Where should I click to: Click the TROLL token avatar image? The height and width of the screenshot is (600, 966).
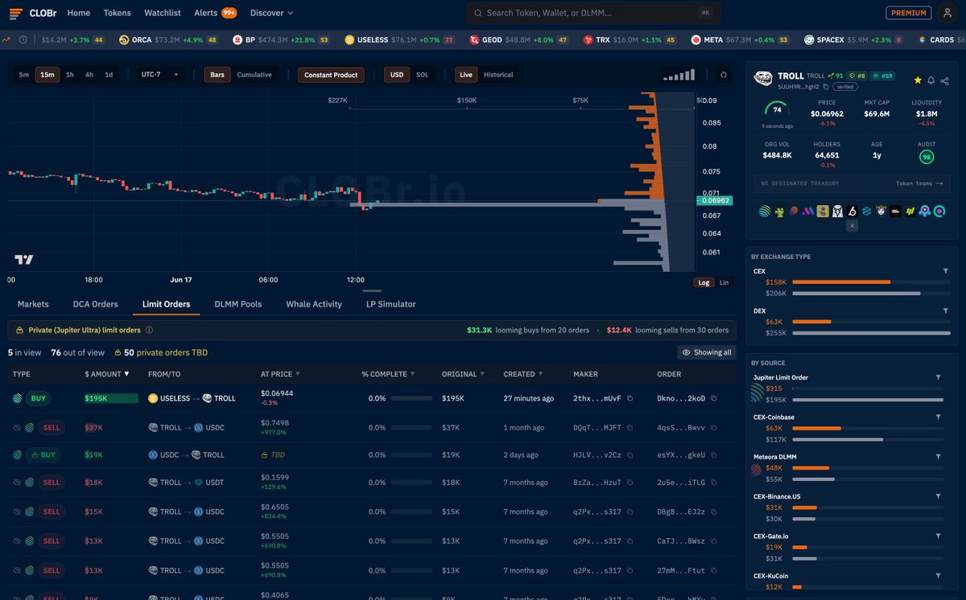pyautogui.click(x=763, y=78)
